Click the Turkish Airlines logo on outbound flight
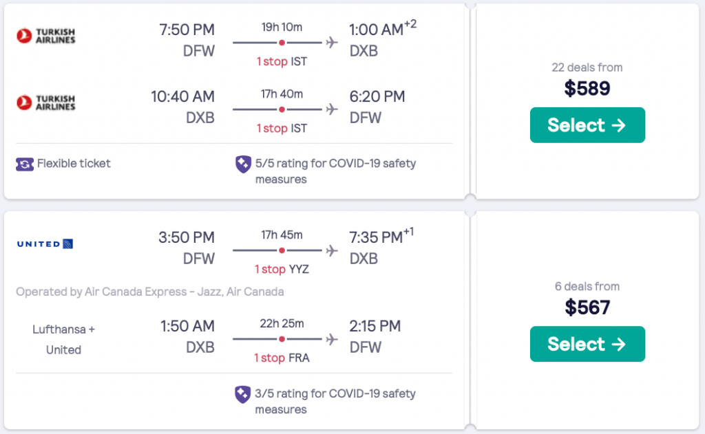The image size is (705, 434). point(45,35)
